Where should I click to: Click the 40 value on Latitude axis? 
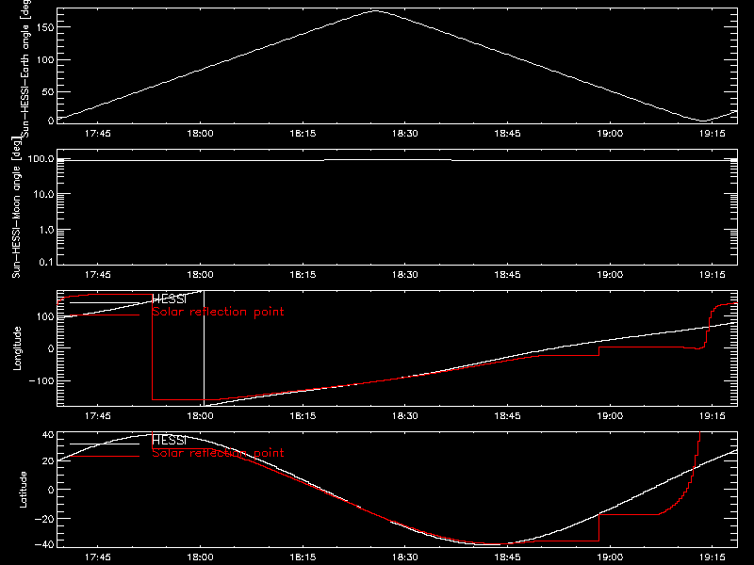(x=48, y=435)
